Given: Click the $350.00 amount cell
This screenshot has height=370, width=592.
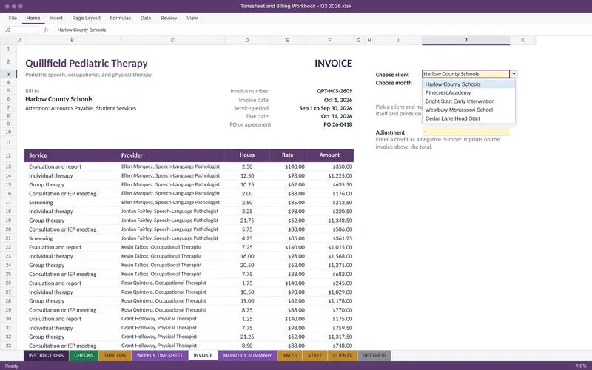Looking at the screenshot, I should click(x=329, y=166).
